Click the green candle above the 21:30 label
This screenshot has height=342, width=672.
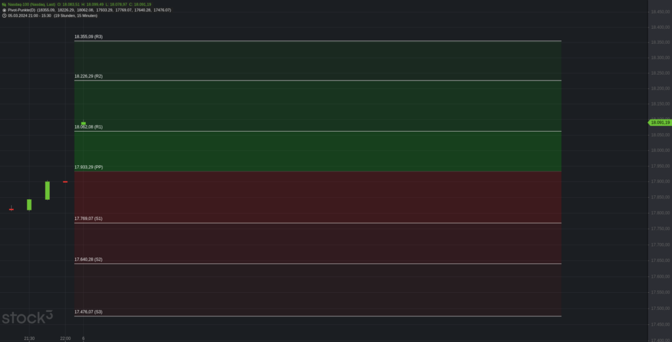point(29,204)
